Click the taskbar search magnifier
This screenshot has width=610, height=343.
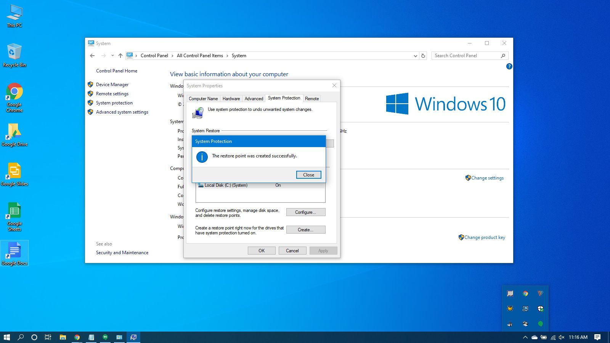[21, 337]
